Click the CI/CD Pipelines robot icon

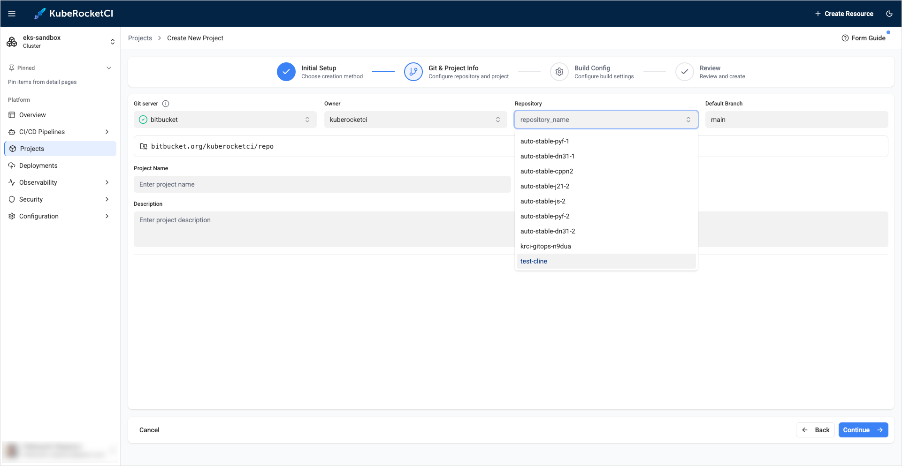click(12, 132)
